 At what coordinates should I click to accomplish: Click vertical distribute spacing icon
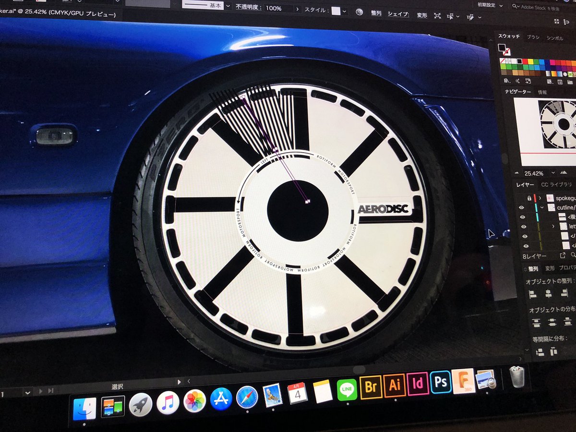tap(540, 352)
